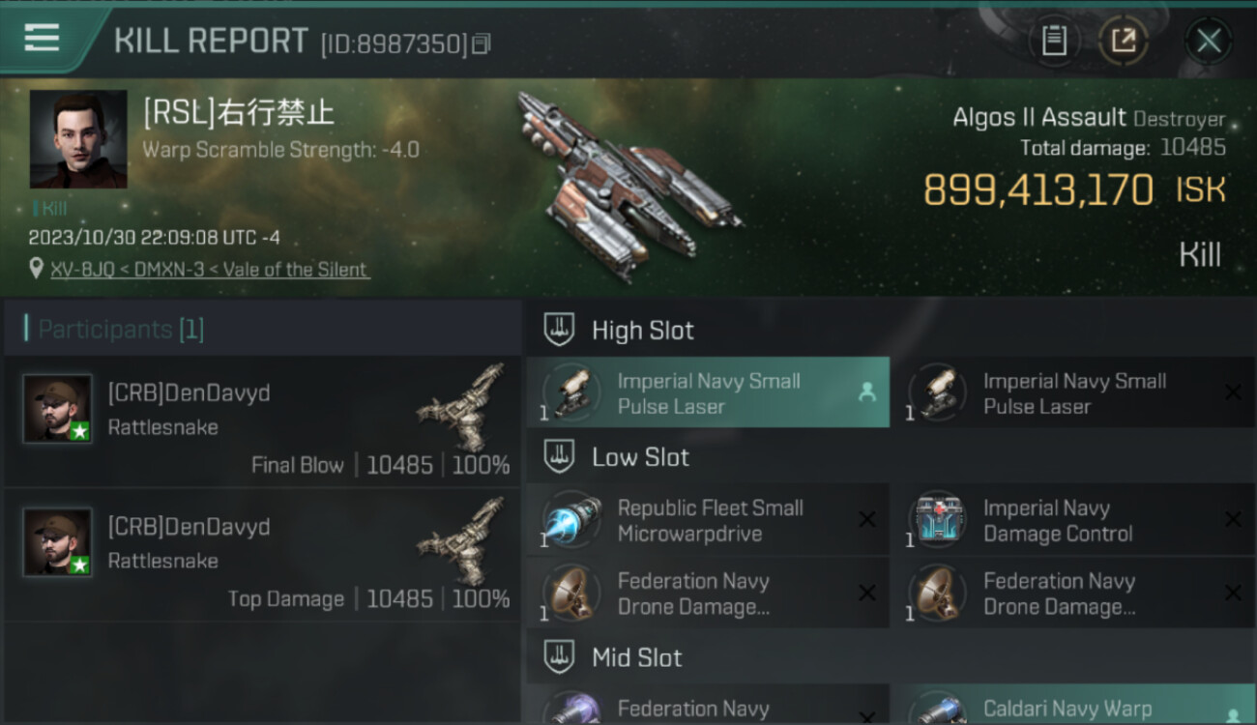Select Final Blow DenDavyd participant row
The height and width of the screenshot is (725, 1257).
coord(261,421)
